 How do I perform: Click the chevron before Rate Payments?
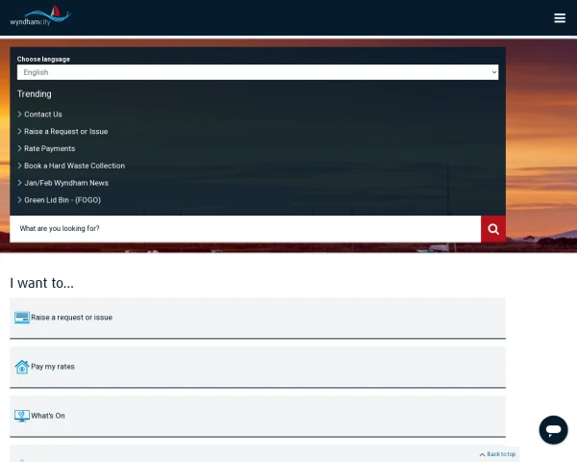(x=19, y=148)
